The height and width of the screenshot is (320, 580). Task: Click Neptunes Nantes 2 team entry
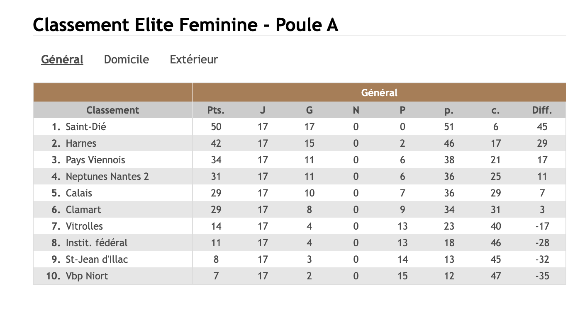[107, 177]
